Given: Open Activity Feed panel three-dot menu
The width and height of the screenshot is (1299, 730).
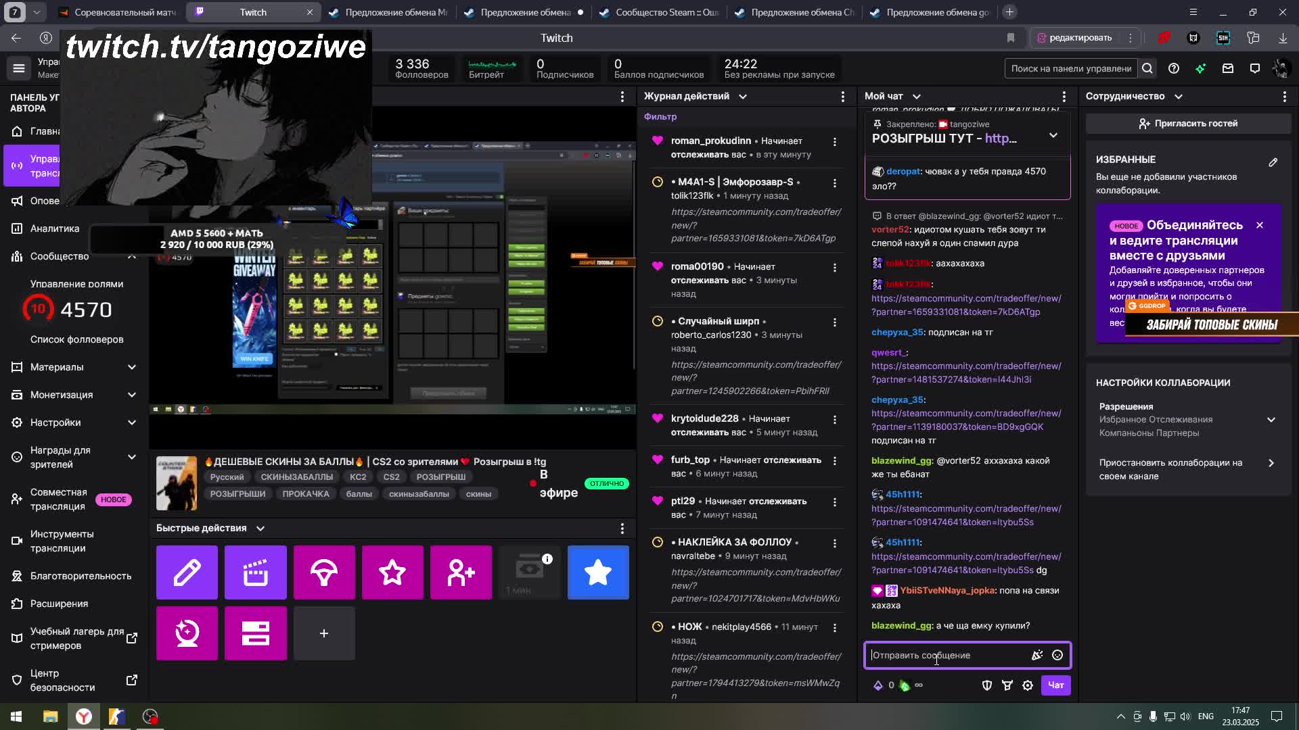Looking at the screenshot, I should [842, 97].
